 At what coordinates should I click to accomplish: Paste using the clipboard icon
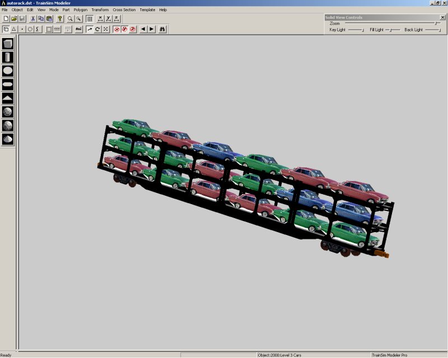[x=49, y=19]
